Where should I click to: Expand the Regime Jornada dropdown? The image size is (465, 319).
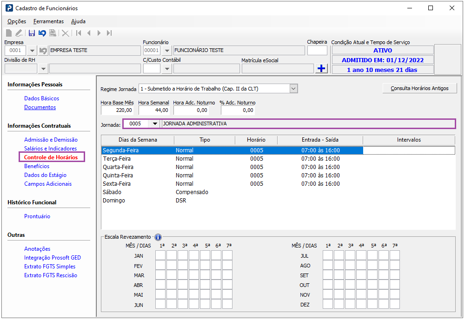coord(293,89)
